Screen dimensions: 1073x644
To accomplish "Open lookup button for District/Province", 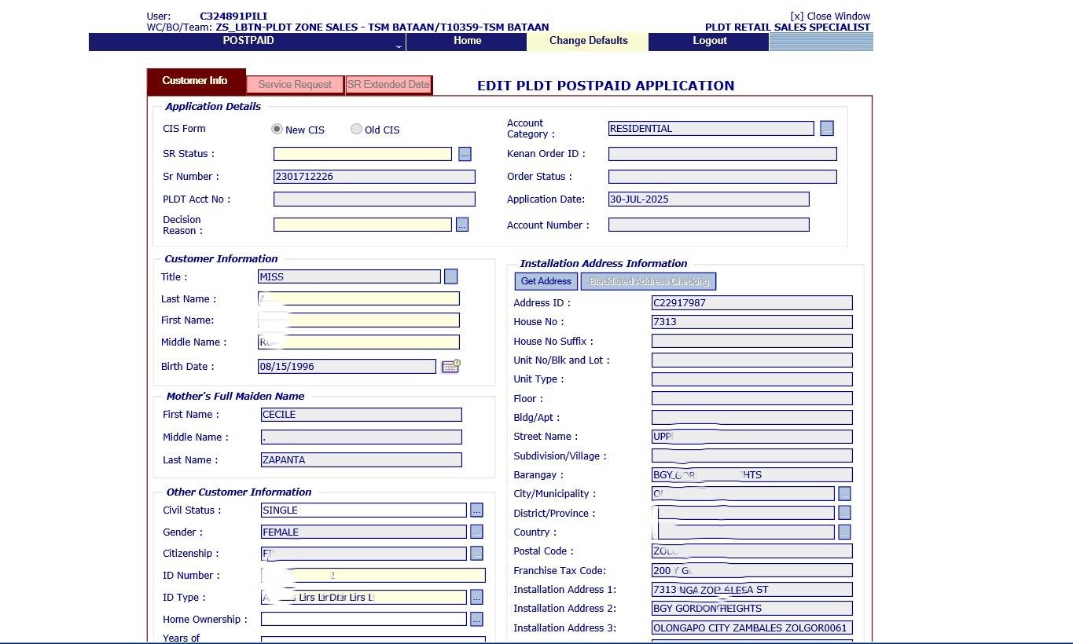I will tap(844, 513).
